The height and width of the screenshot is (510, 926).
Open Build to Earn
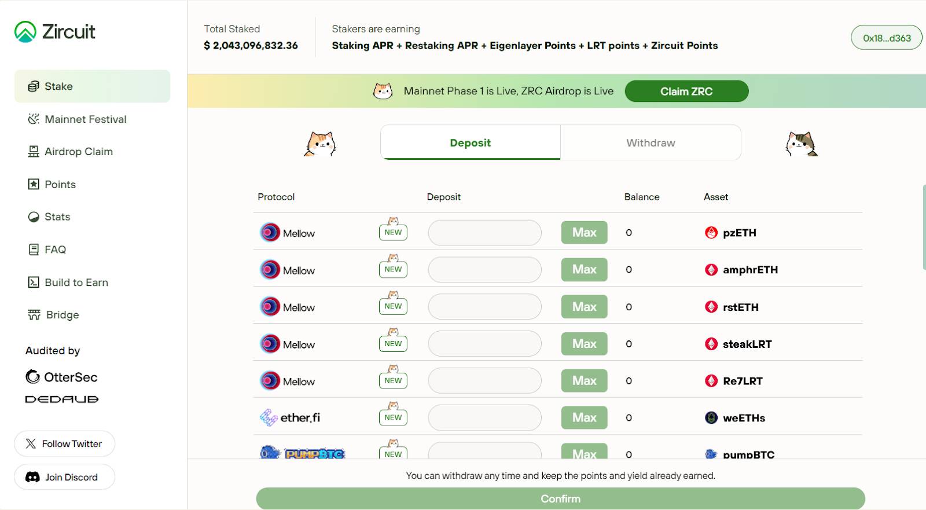pos(68,282)
